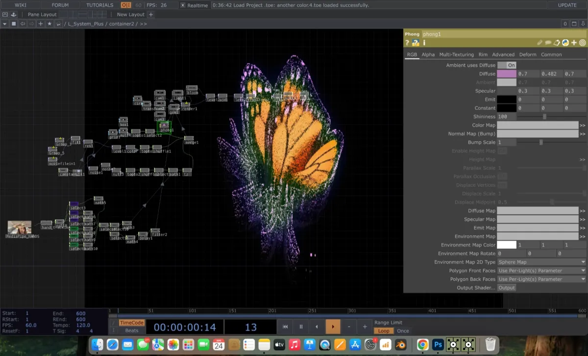Click the Output Shader 'Output' button

tap(506, 288)
